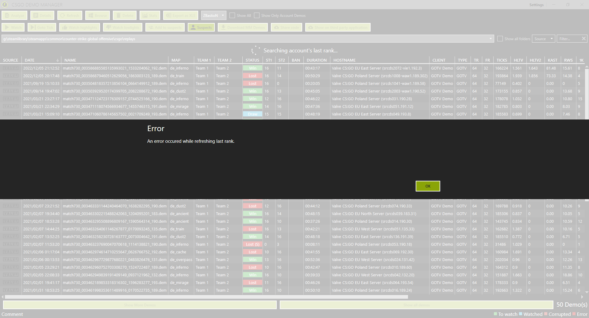
Task: Toggle Show all folders option
Action: tap(500, 39)
